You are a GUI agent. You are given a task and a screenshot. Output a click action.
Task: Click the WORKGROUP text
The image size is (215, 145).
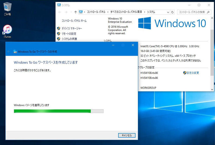point(148,88)
